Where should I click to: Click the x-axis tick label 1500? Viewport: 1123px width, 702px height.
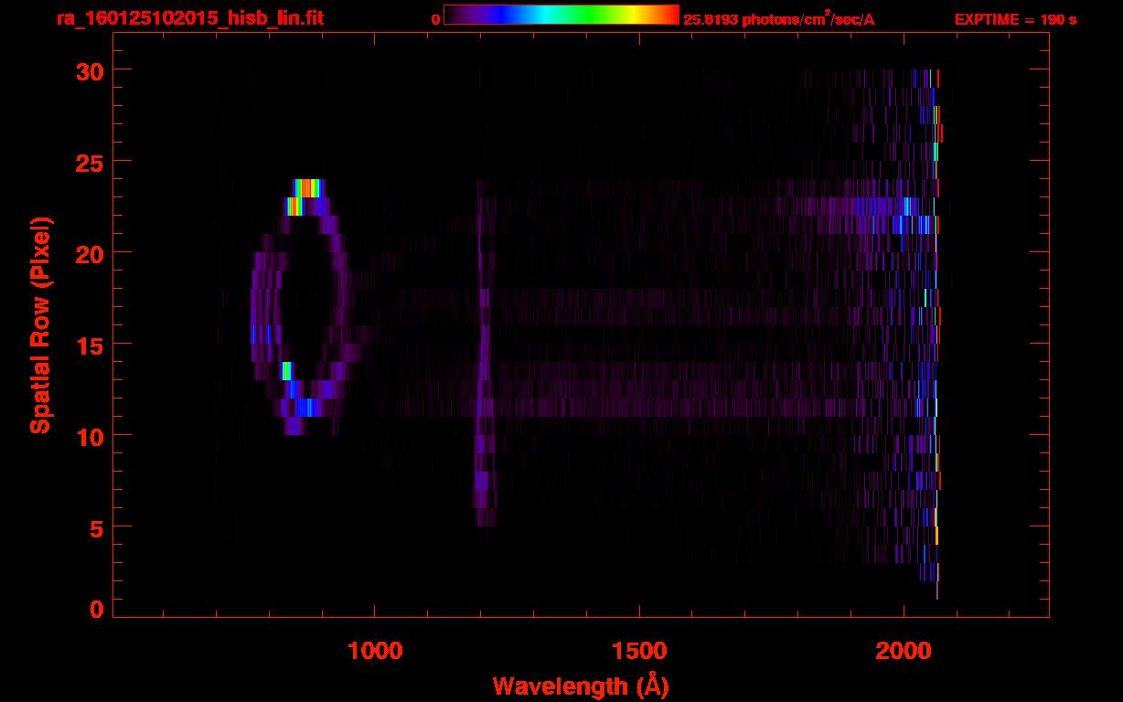tap(639, 651)
